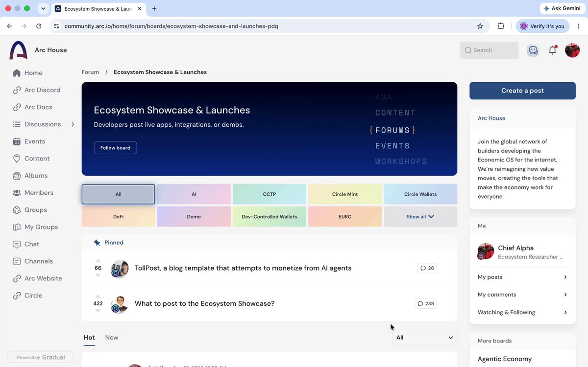
Task: Expand Show all categories
Action: click(420, 216)
